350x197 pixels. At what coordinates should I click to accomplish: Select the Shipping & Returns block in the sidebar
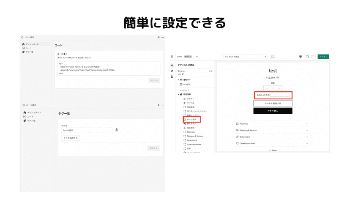coord(195,136)
